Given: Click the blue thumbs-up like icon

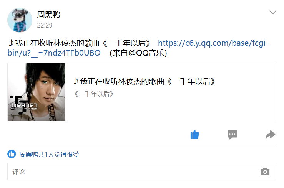Looking at the screenshot, I should tap(195, 135).
